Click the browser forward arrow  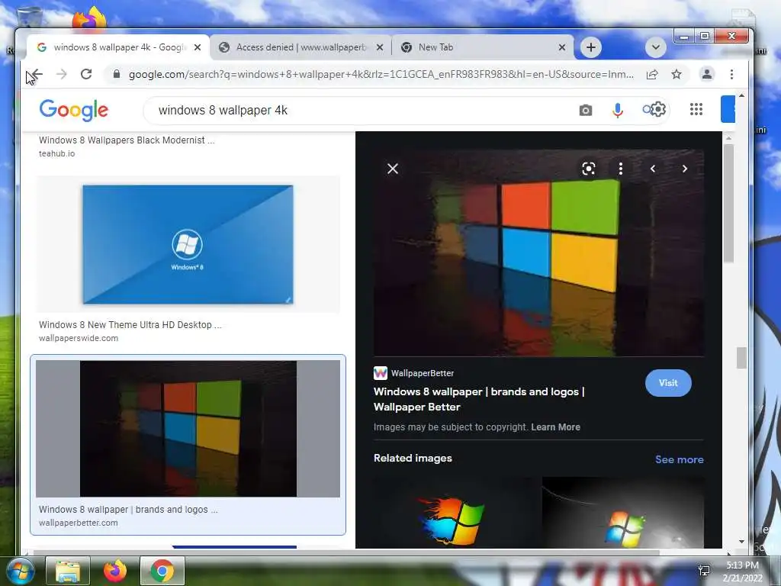(61, 74)
